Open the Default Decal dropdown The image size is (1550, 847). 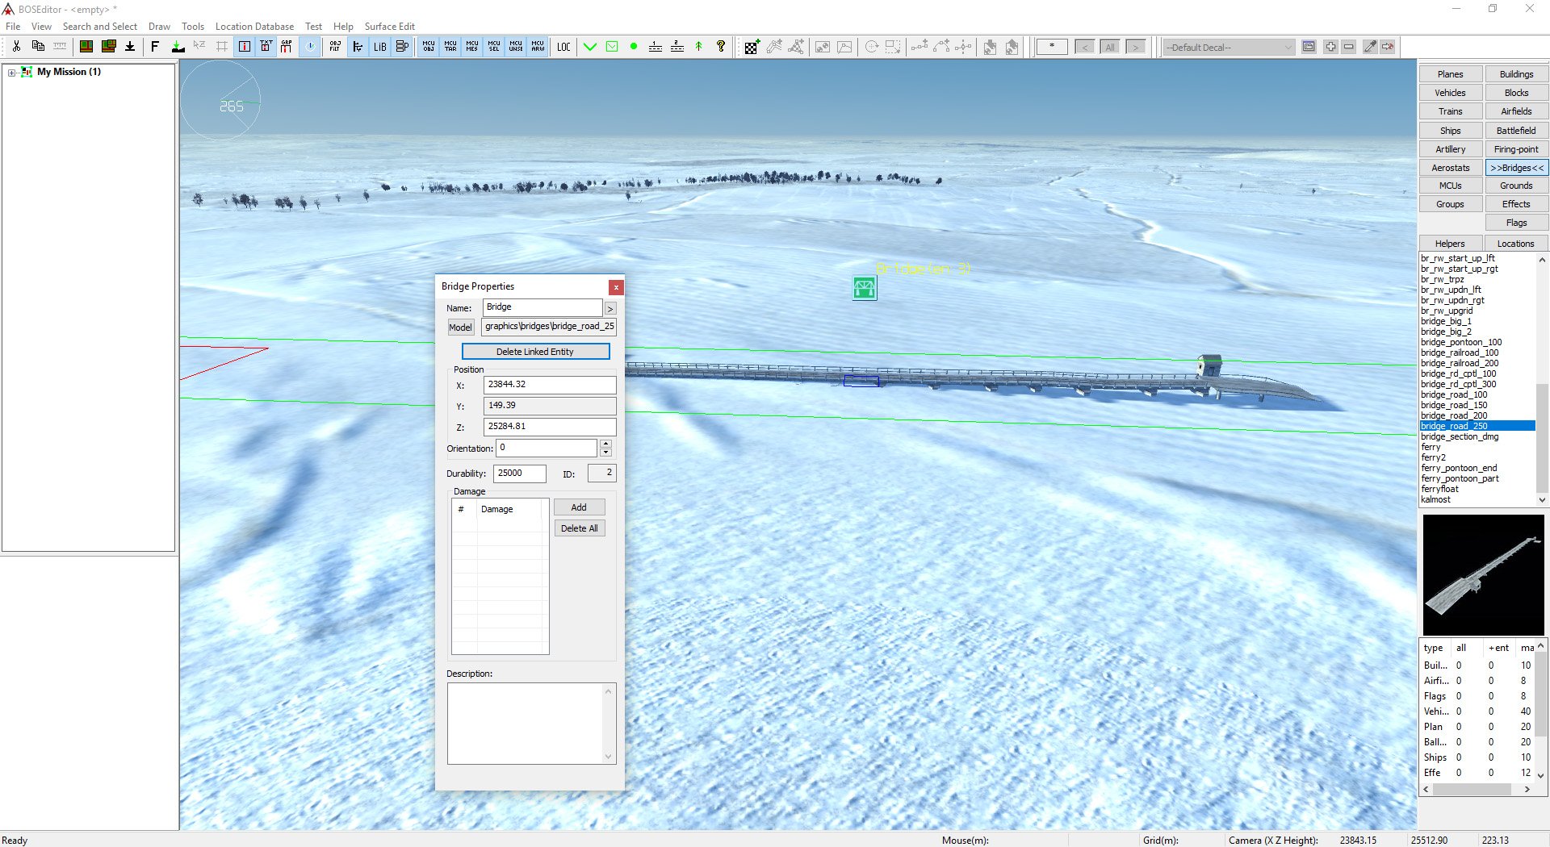point(1229,48)
